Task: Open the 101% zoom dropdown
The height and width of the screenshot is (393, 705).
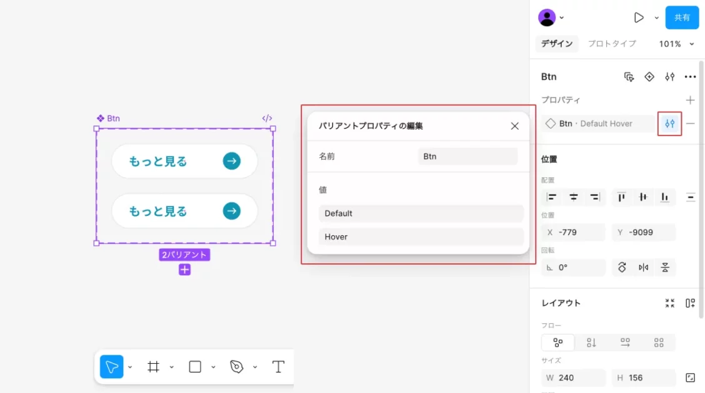Action: 676,44
